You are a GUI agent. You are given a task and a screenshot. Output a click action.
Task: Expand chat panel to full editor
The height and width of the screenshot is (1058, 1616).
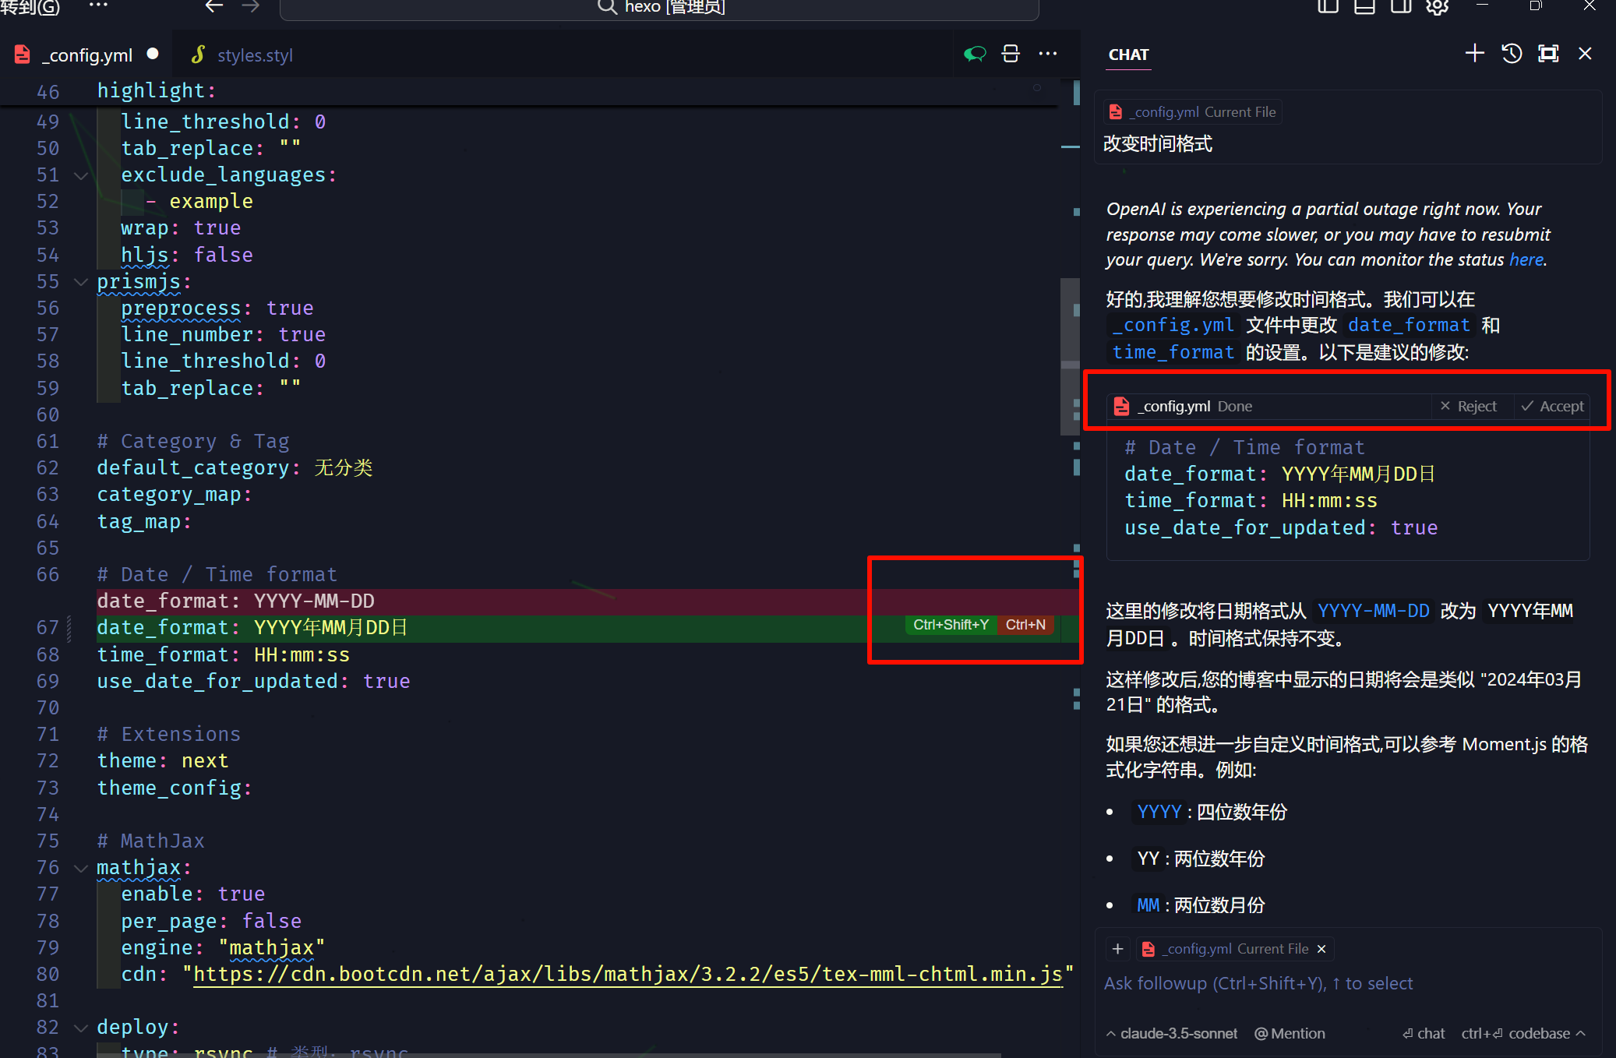point(1548,54)
